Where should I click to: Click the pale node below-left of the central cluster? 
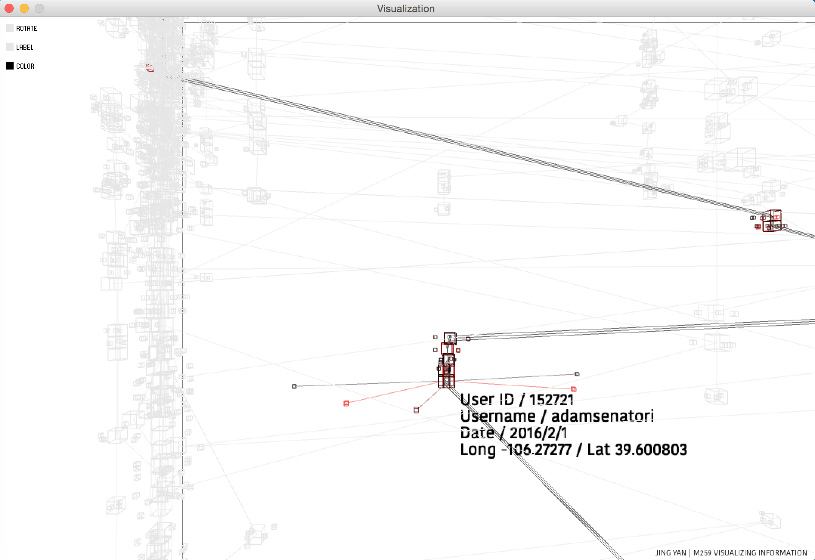click(416, 410)
